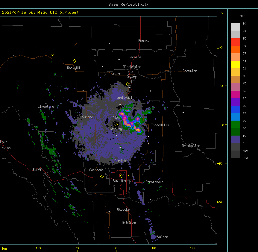Click the yellow V marker northeast of Calgary

[x=128, y=175]
